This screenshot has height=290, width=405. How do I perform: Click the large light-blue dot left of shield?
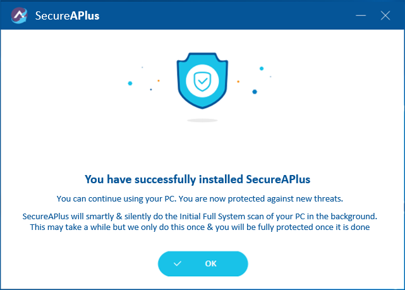(x=130, y=83)
